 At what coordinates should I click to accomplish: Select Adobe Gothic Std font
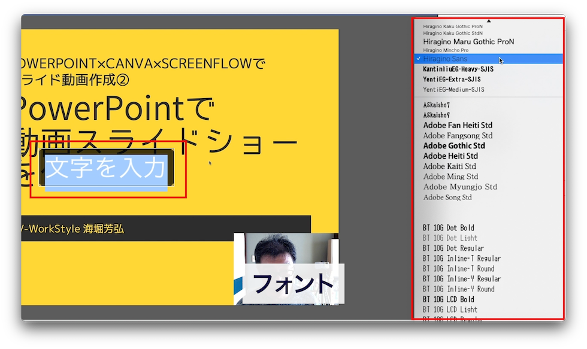coord(453,146)
